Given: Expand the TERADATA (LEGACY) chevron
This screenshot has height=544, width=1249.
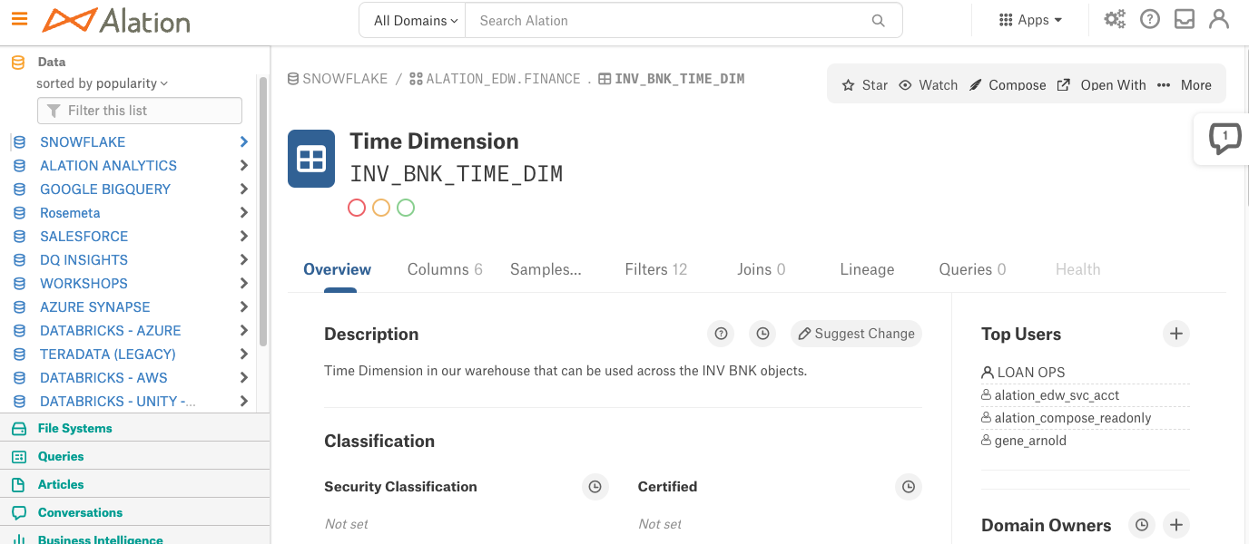Looking at the screenshot, I should 243,355.
